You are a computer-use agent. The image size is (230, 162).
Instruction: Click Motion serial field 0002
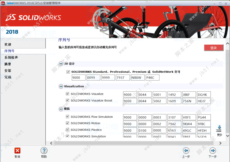tap(160, 124)
